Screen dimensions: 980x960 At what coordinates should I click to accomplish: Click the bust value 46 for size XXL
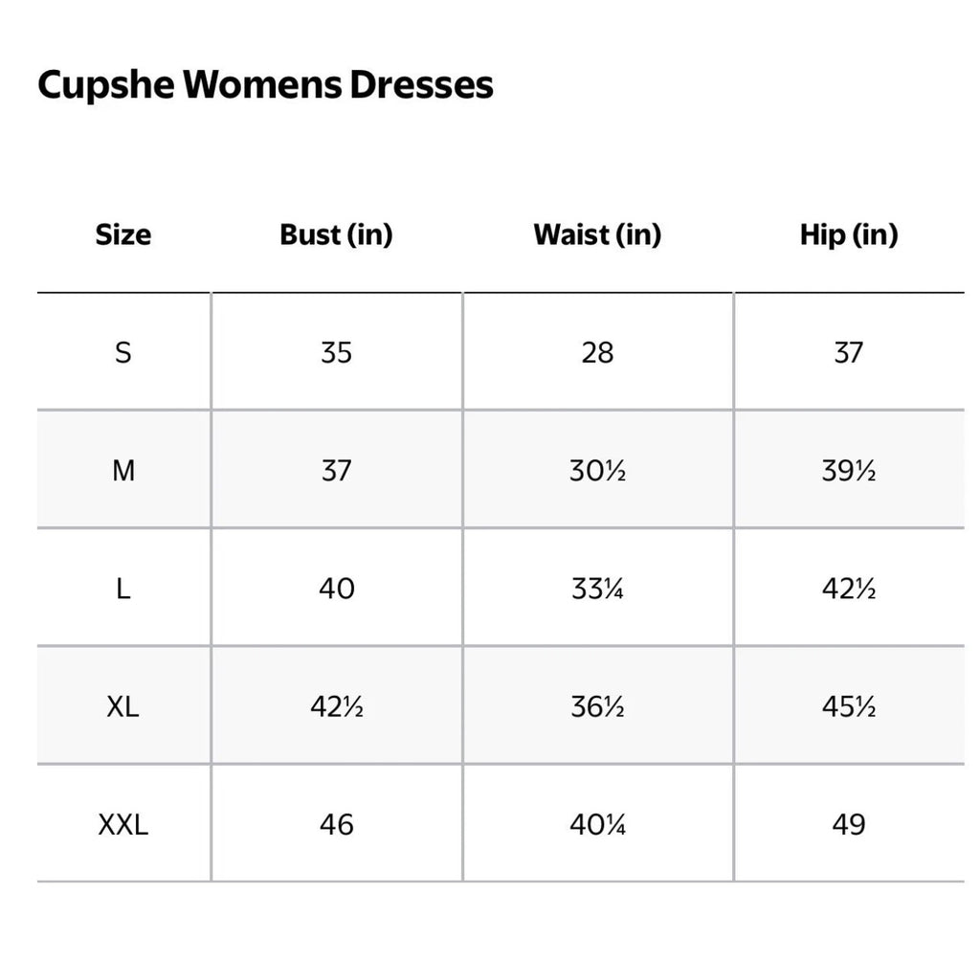tap(336, 824)
